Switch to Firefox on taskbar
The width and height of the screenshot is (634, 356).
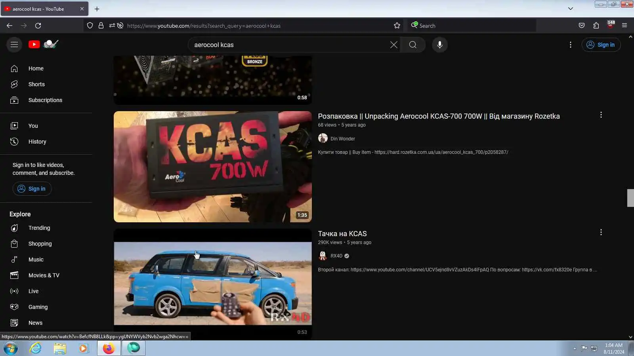(109, 348)
